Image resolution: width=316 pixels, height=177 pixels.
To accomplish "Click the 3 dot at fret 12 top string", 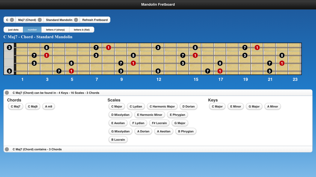I will [x=158, y=47].
